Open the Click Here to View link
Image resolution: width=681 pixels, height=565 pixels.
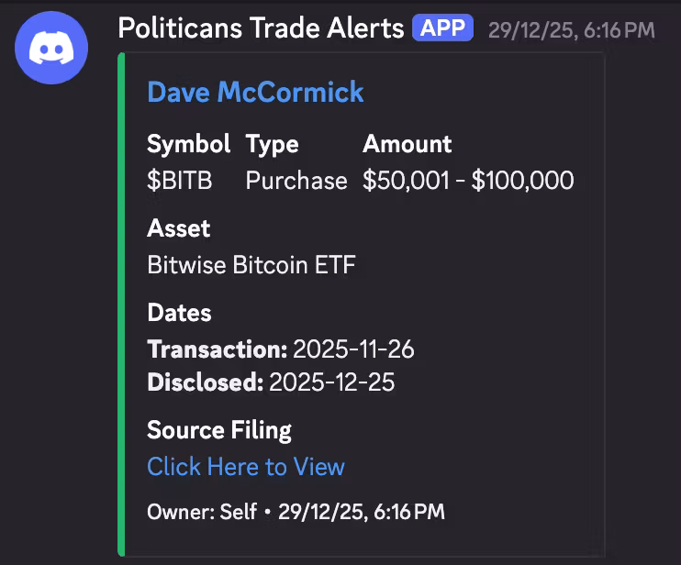[246, 467]
